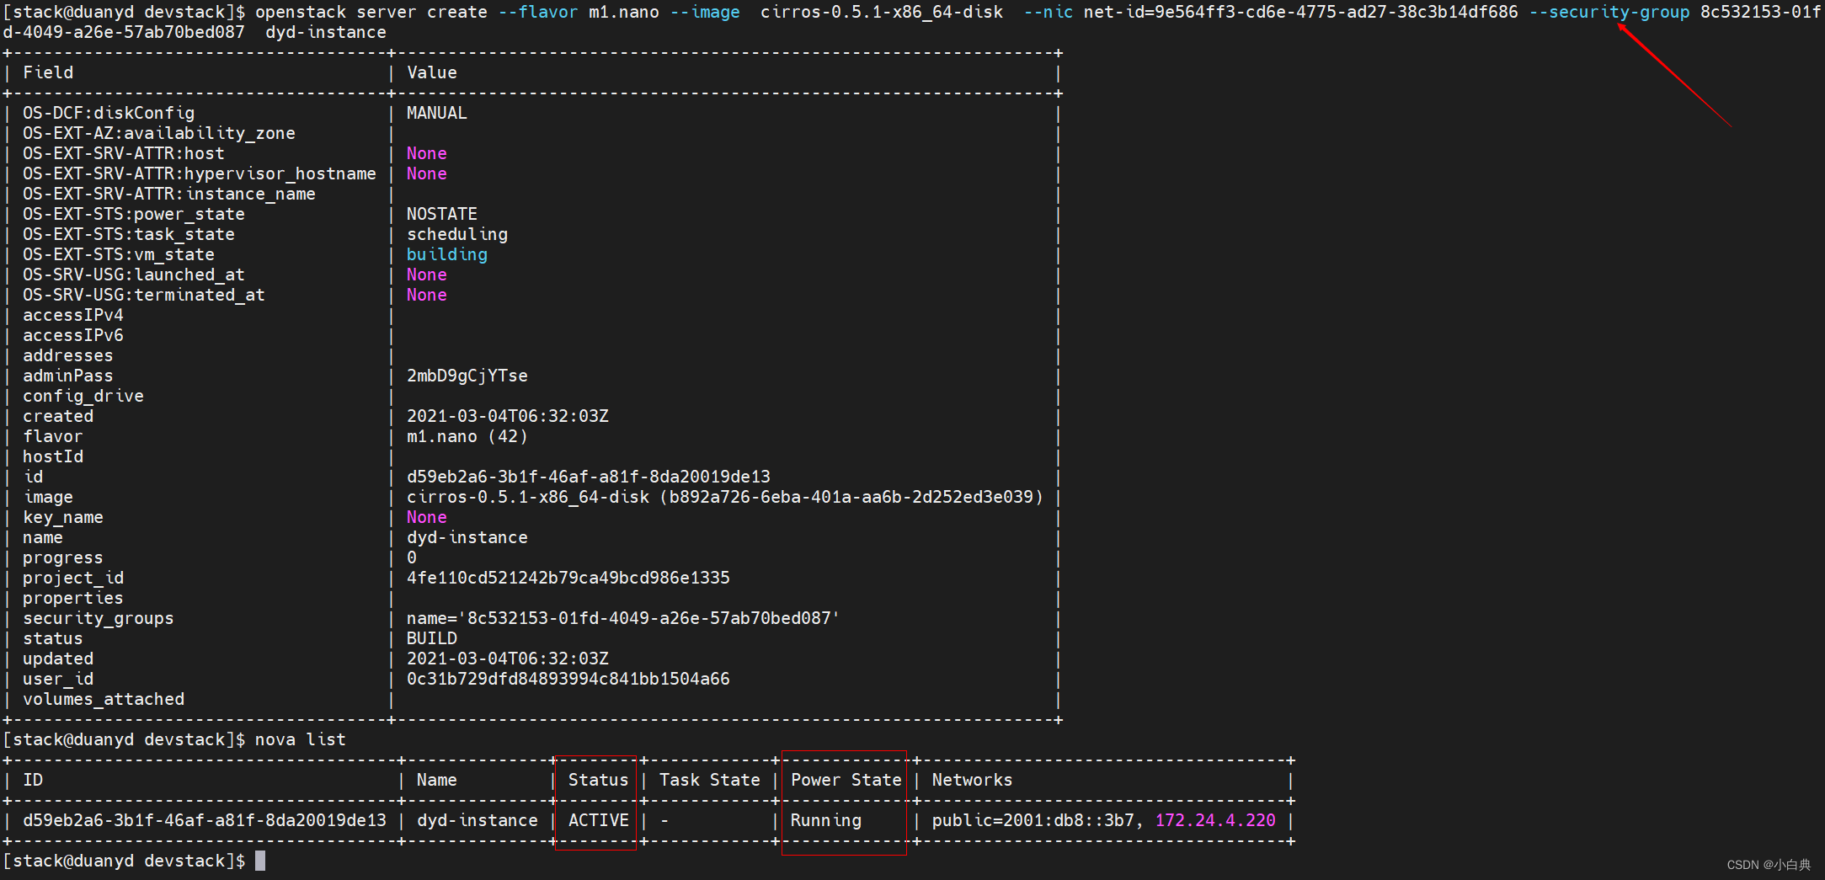Click security_groups value name='8c532153-...'
This screenshot has height=880, width=1825.
(x=623, y=618)
